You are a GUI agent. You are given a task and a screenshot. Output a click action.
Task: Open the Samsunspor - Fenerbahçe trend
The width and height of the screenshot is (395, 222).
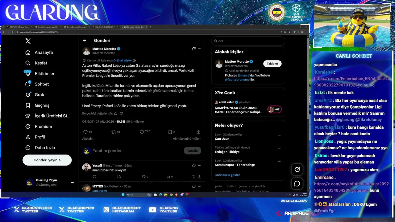click(235, 165)
